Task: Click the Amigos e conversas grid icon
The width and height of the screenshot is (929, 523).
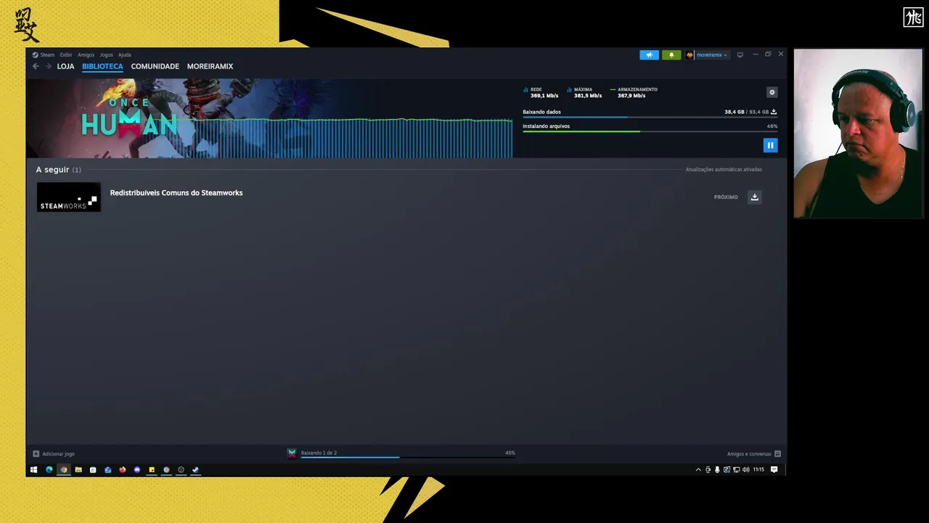Action: pos(777,454)
